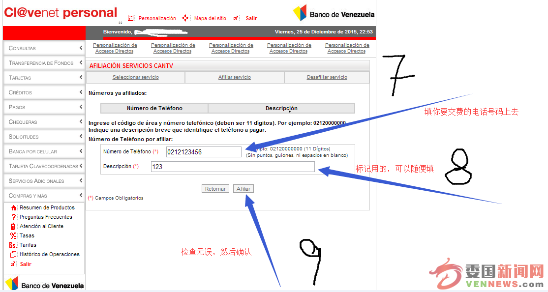Click the Número de Teléfono column header

point(154,108)
